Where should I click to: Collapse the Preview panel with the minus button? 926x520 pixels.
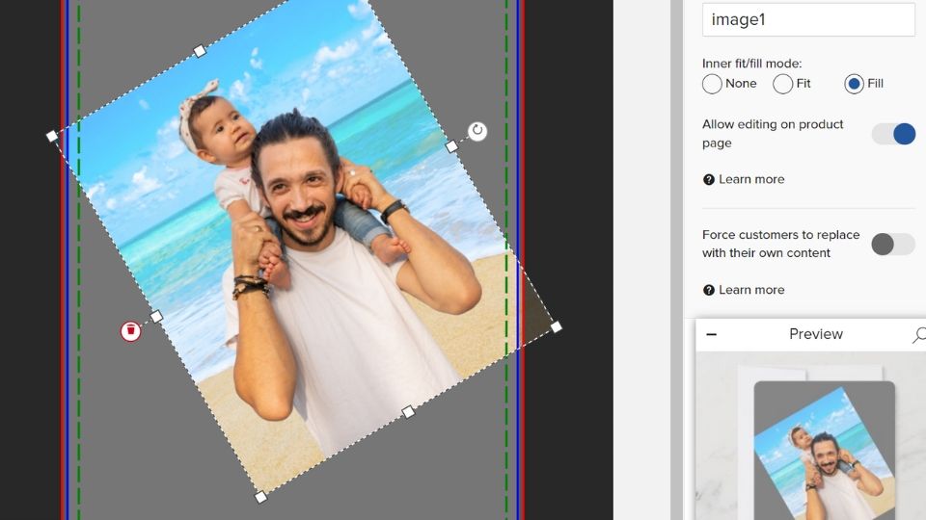point(711,334)
